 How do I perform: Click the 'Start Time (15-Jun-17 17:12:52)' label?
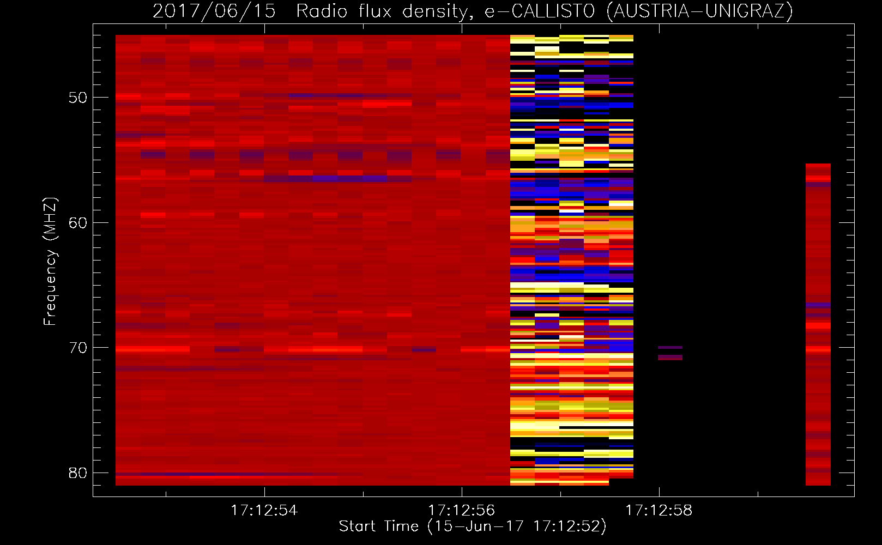tap(473, 526)
